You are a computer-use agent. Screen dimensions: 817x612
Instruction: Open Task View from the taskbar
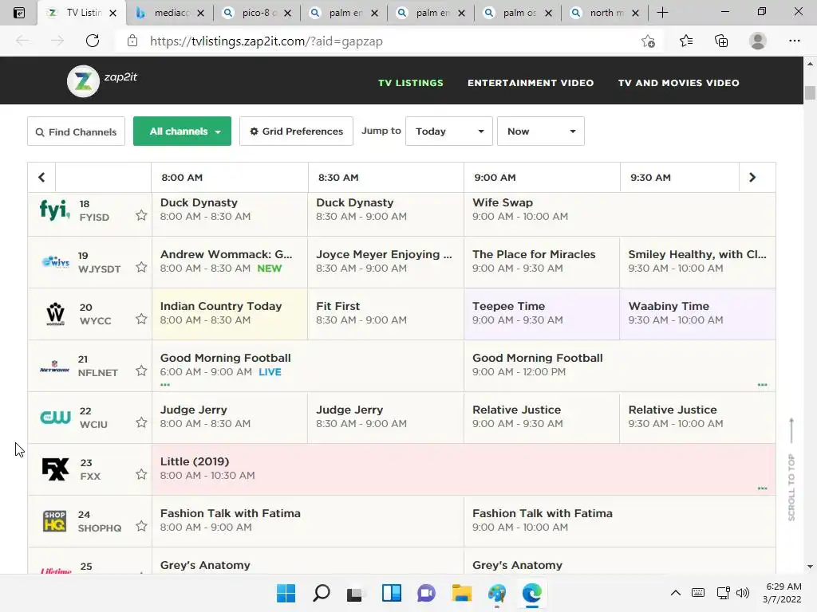[x=355, y=593]
